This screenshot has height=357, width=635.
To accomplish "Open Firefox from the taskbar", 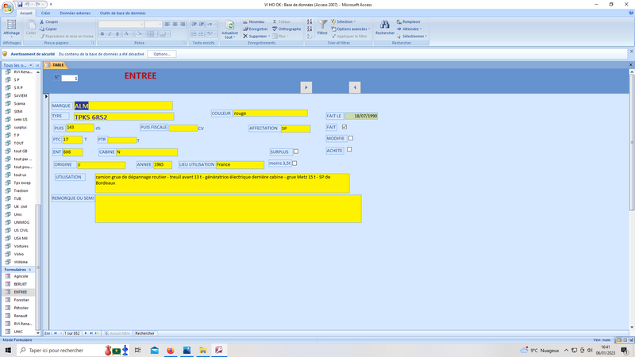I will tap(171, 350).
